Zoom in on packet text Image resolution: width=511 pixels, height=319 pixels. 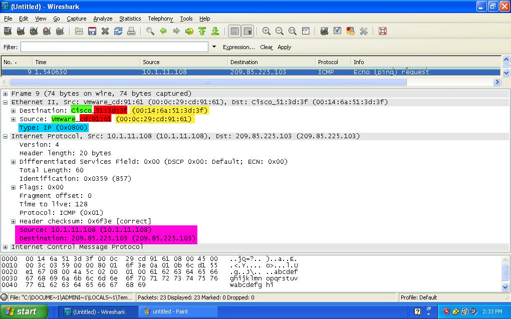tap(266, 31)
